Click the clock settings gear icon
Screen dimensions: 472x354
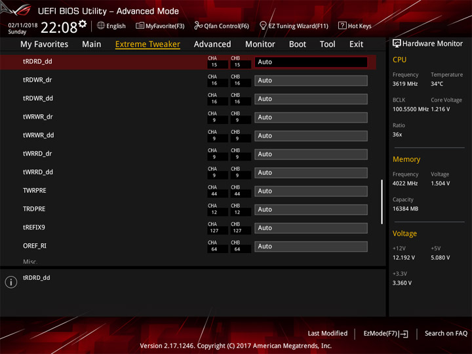[x=83, y=24]
